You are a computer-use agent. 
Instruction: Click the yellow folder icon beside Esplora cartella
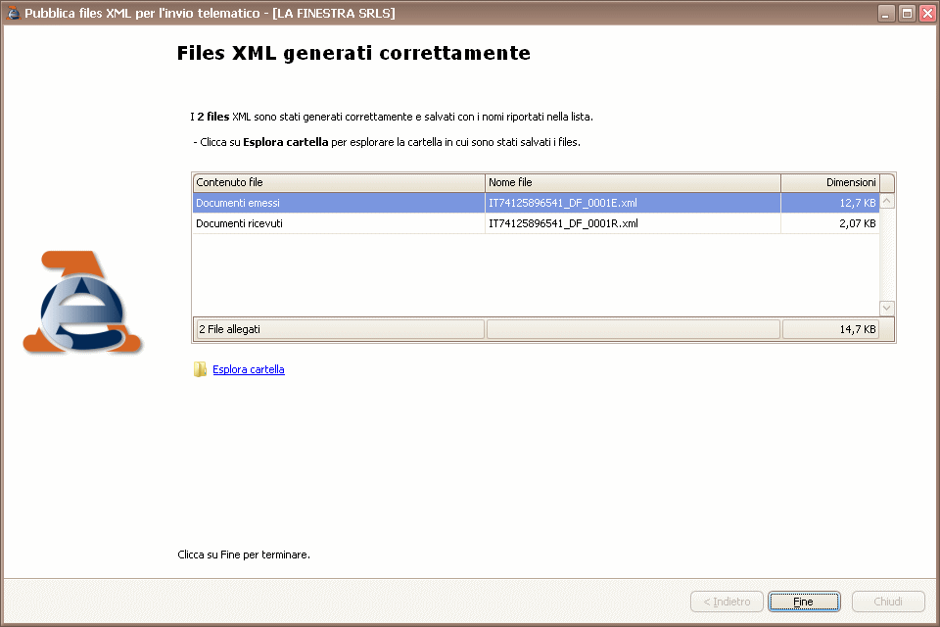coord(201,369)
